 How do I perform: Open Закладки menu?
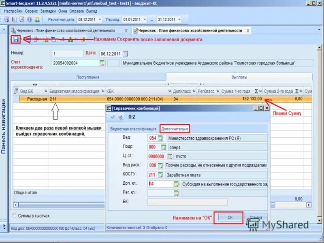48,11
